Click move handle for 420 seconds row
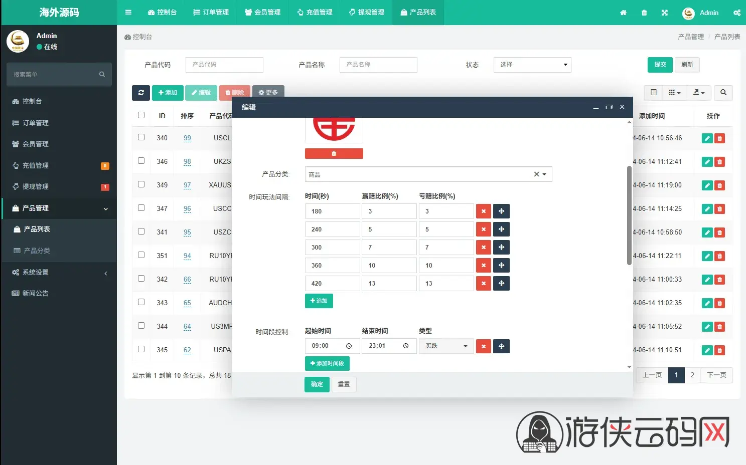 click(x=501, y=284)
